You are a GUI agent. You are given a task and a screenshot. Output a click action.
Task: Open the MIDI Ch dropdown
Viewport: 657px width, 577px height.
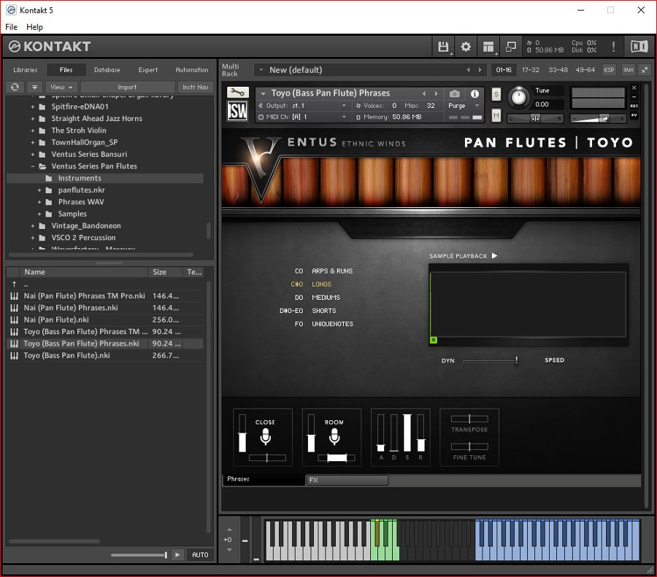302,117
